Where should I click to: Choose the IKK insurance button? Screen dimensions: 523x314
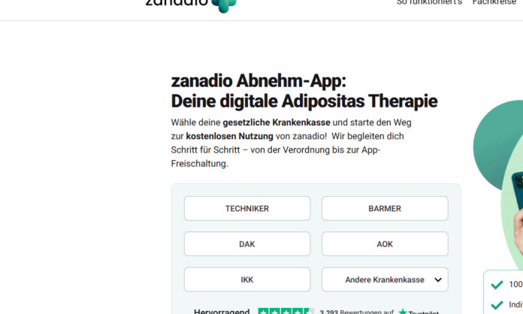247,279
